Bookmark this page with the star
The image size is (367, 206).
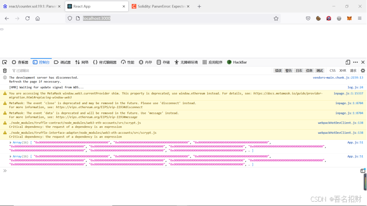(x=276, y=19)
